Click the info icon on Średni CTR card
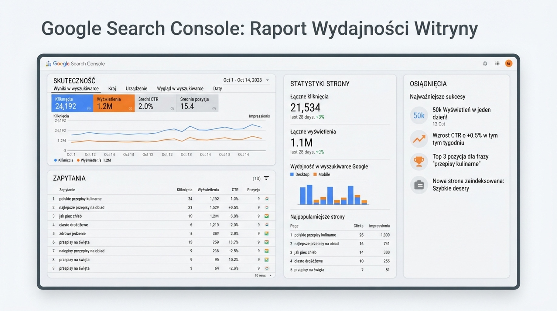This screenshot has height=311, width=557. point(172,108)
